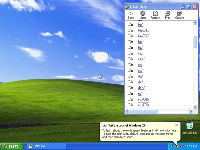Open the br/ directory link

(x=140, y=42)
